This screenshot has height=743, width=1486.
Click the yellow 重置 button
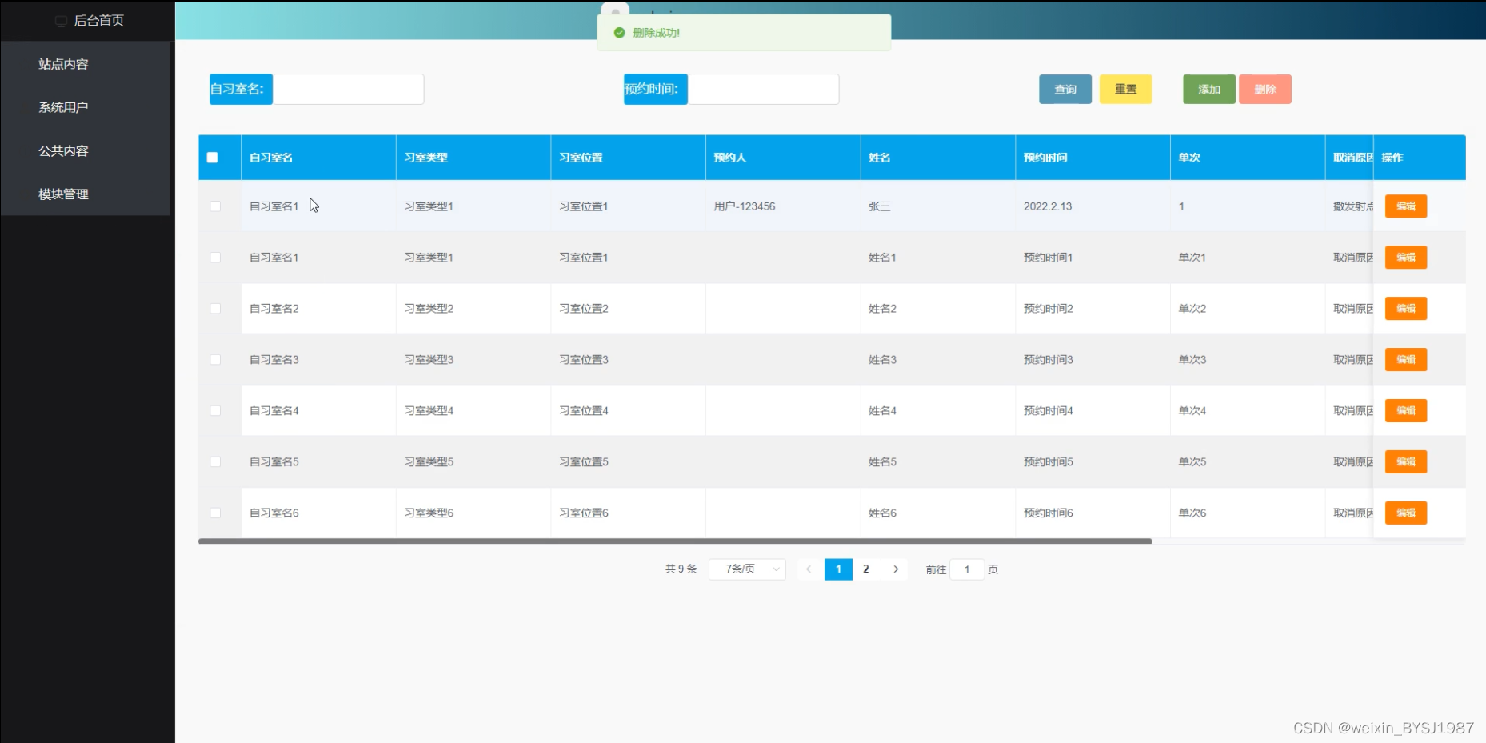click(x=1125, y=90)
